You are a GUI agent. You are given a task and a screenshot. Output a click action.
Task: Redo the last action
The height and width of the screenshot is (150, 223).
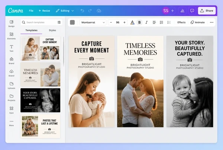click(90, 11)
